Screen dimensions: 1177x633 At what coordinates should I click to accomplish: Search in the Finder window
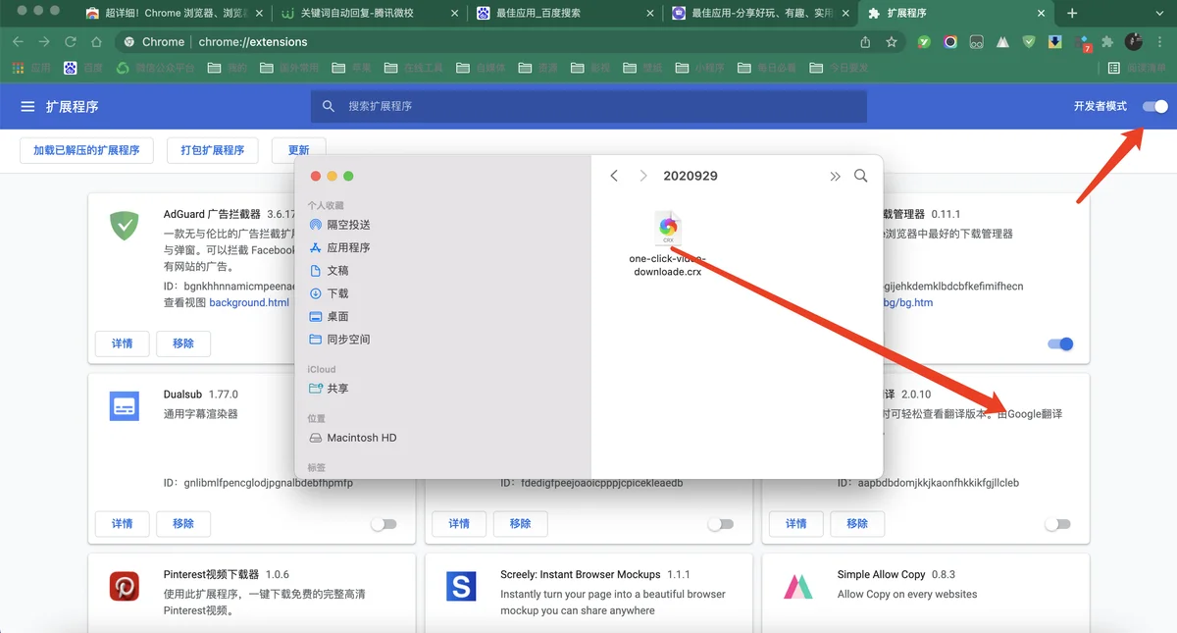(860, 176)
